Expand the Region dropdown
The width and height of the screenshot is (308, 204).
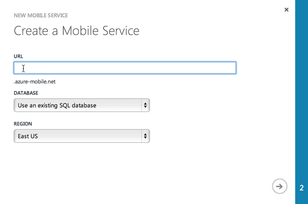[x=82, y=136]
